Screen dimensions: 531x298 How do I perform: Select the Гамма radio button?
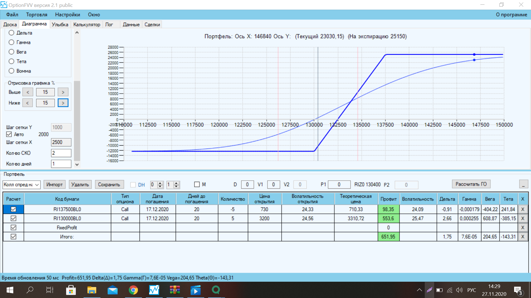click(11, 42)
